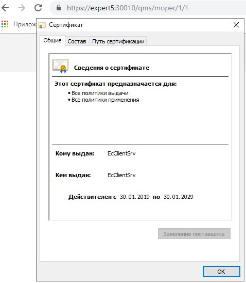This screenshot has width=246, height=283.
Task: Click the Все политики выдачи entry
Action: tap(100, 93)
